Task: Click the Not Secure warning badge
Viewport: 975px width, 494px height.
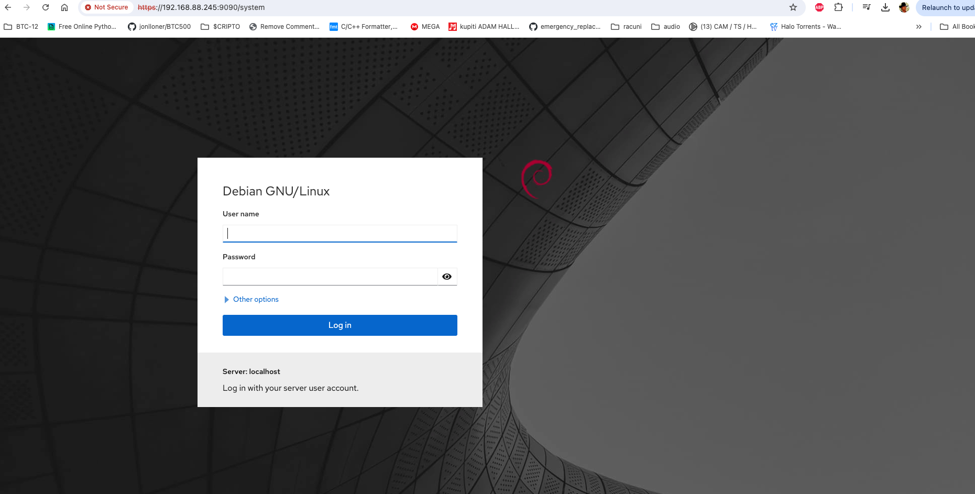Action: [x=106, y=7]
